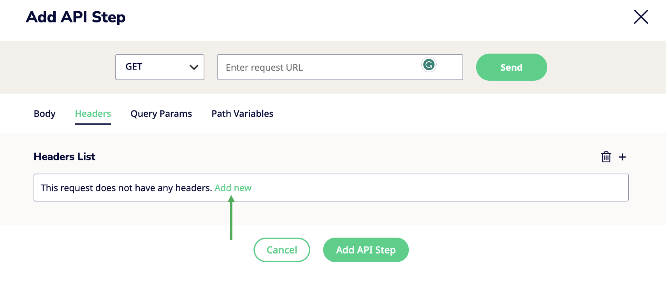
Task: Add a header with the plus icon
Action: click(622, 157)
